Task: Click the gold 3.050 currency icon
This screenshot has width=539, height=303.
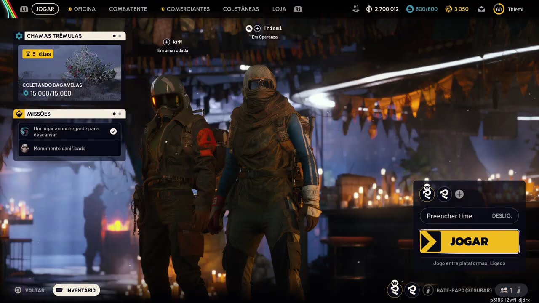Action: click(x=448, y=9)
